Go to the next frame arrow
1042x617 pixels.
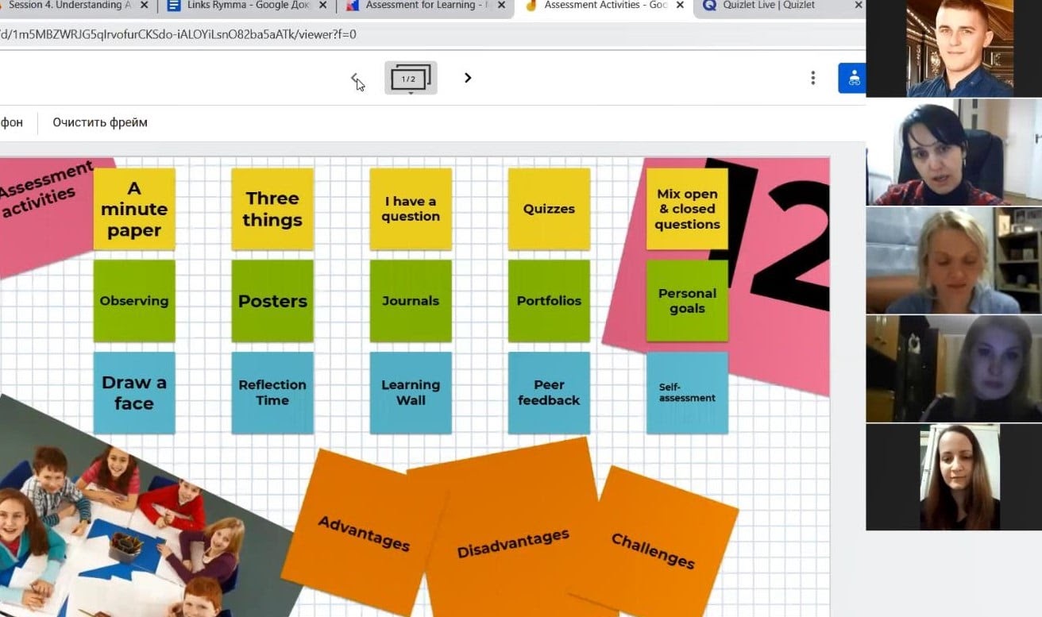(x=468, y=78)
